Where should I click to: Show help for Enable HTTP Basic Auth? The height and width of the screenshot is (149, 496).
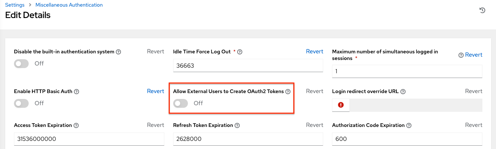[x=76, y=92]
